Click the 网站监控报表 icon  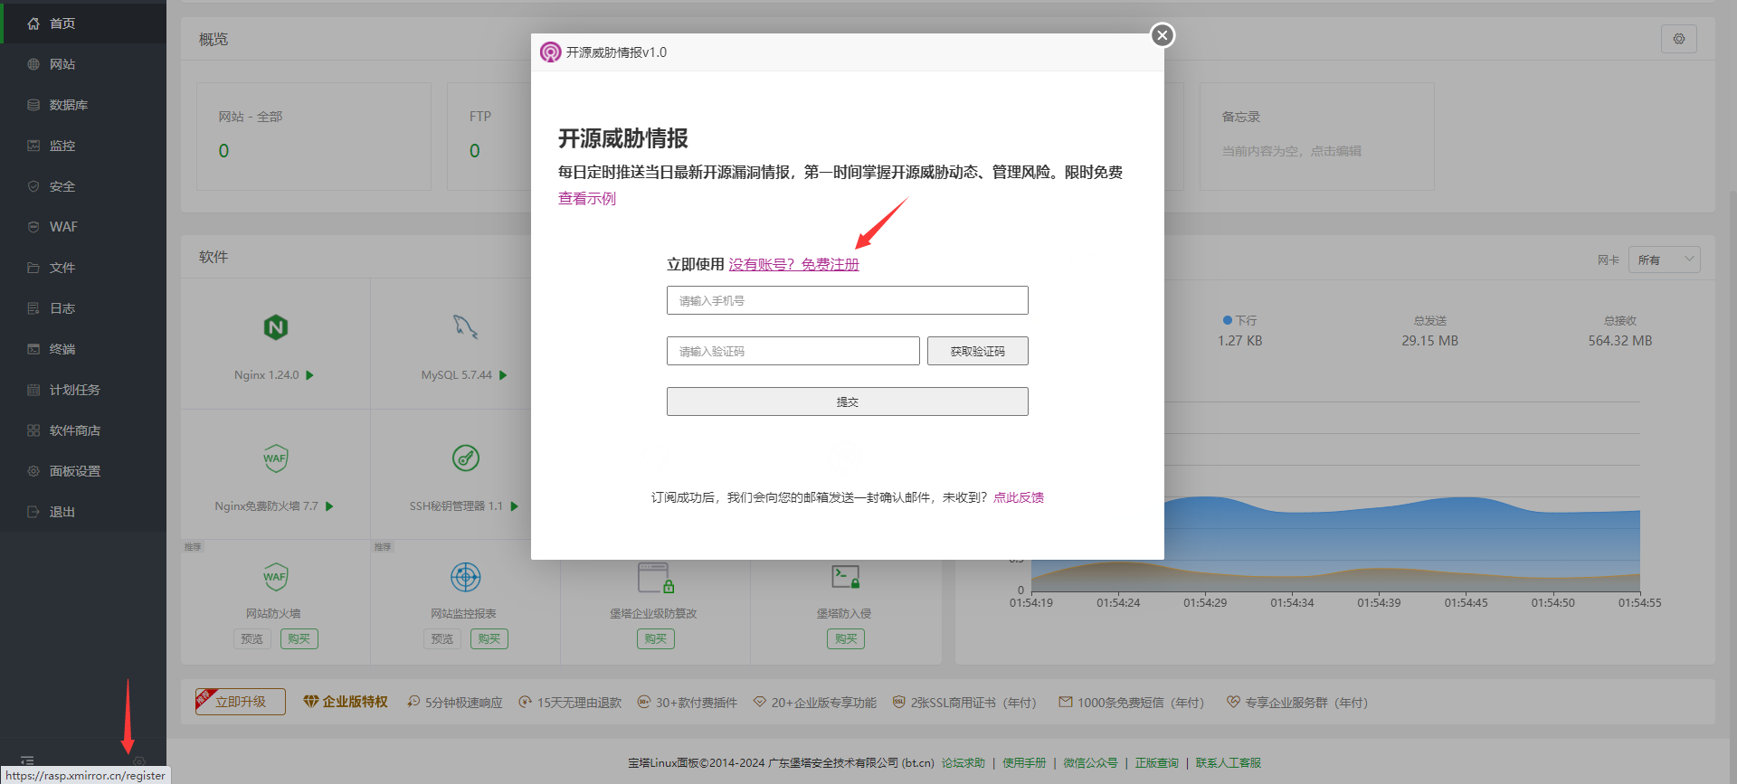(466, 577)
